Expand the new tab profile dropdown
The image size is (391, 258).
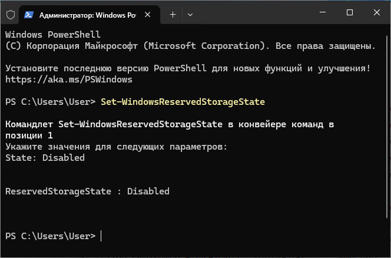(190, 13)
